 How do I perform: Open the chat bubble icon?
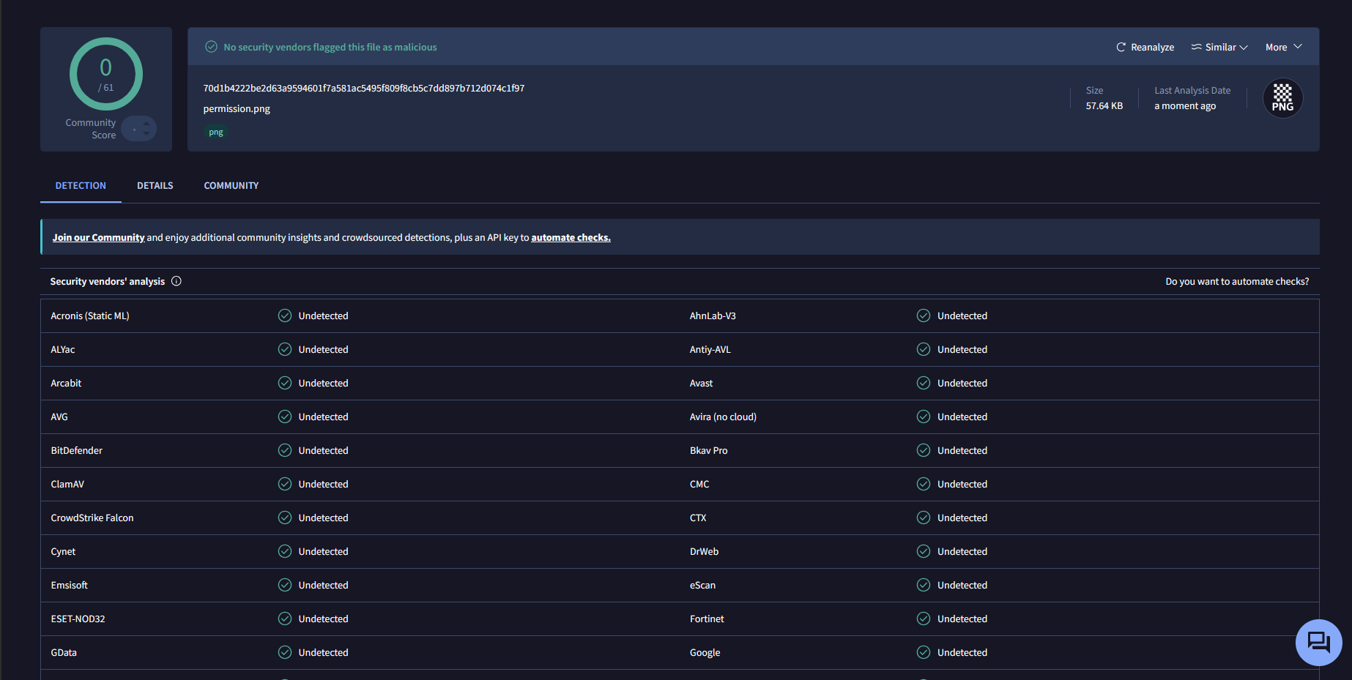tap(1318, 643)
